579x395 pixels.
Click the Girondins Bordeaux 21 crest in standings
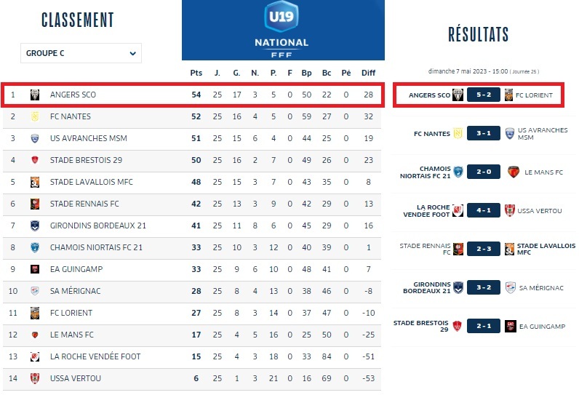click(35, 226)
